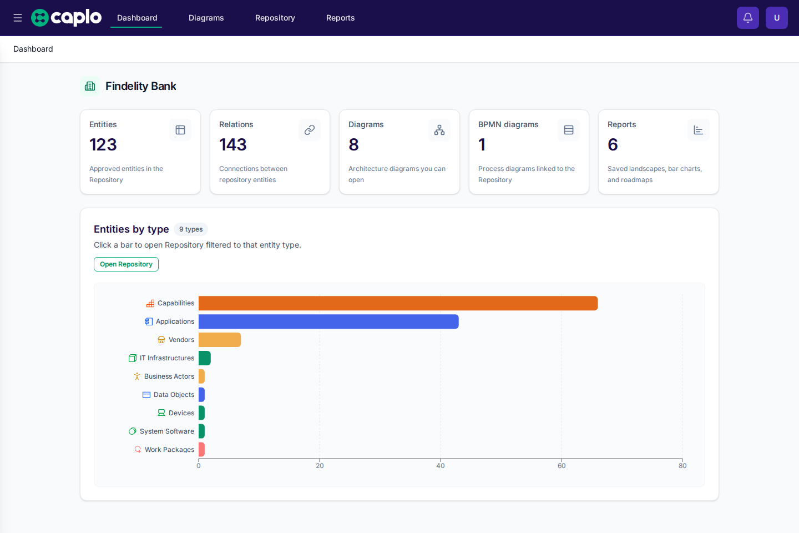Go to the Repository tab

coord(275,18)
